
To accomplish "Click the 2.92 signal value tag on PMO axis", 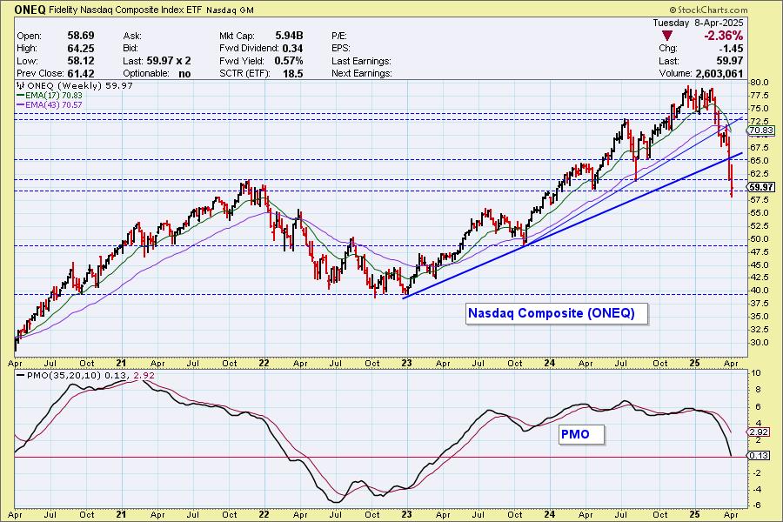I will [x=759, y=432].
